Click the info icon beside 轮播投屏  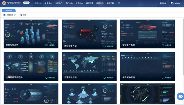point(15,15)
